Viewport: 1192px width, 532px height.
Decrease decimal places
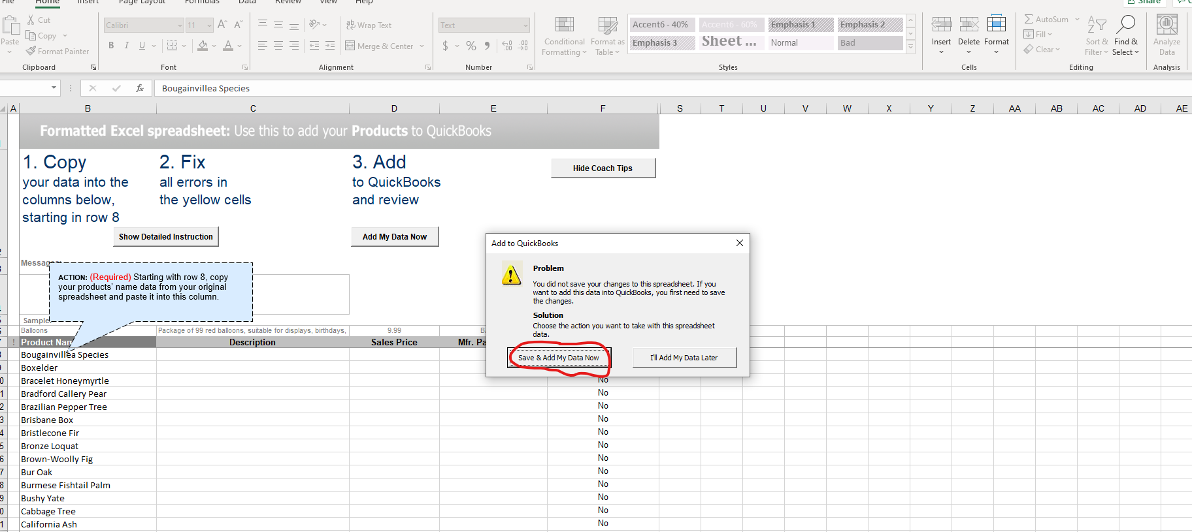pos(523,46)
